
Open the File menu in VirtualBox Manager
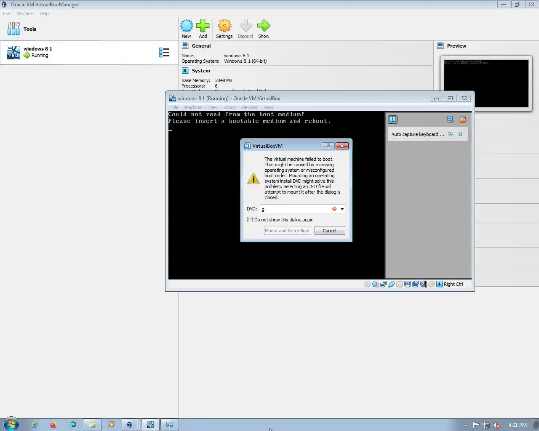(6, 13)
